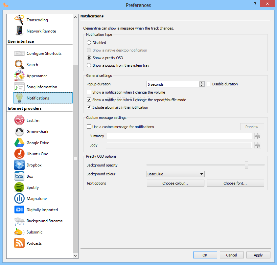This screenshot has height=265, width=277.
Task: Click the Google Drive triangle icon
Action: [19, 143]
